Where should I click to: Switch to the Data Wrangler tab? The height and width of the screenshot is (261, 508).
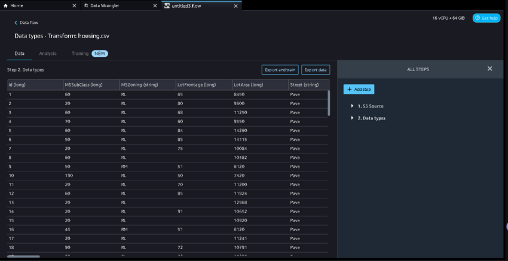point(121,6)
